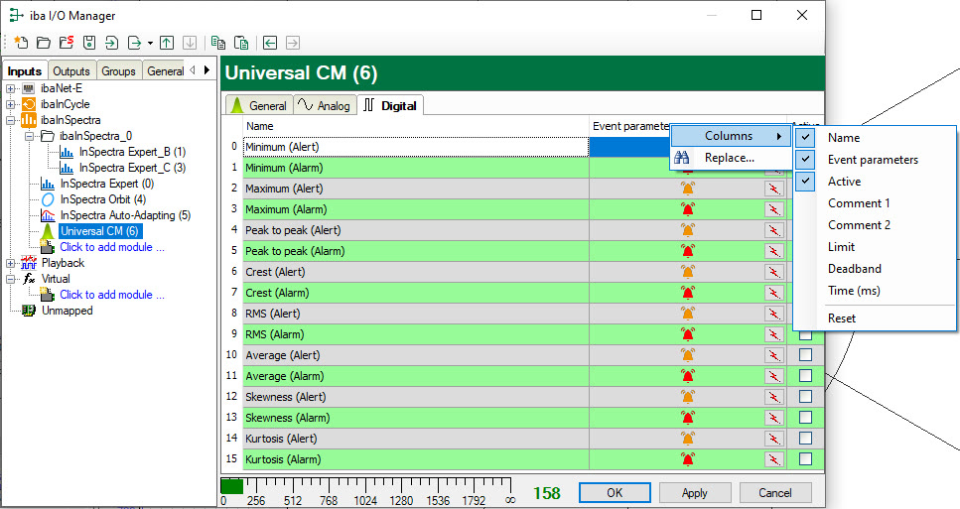This screenshot has width=960, height=509.
Task: Click event settings icon in Peak to peak (Alarm) row
Action: point(774,251)
